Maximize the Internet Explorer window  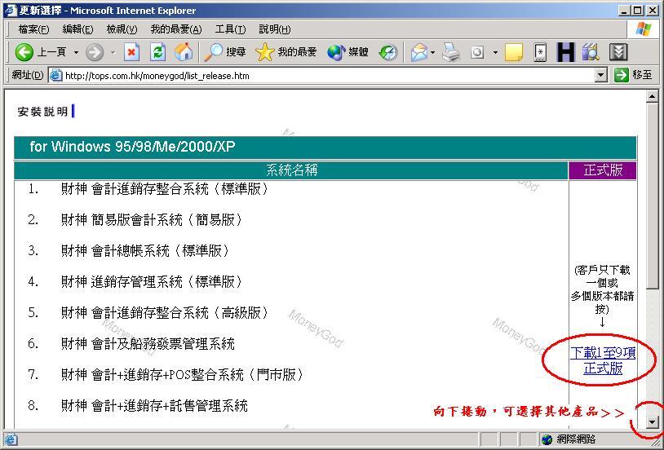637,11
